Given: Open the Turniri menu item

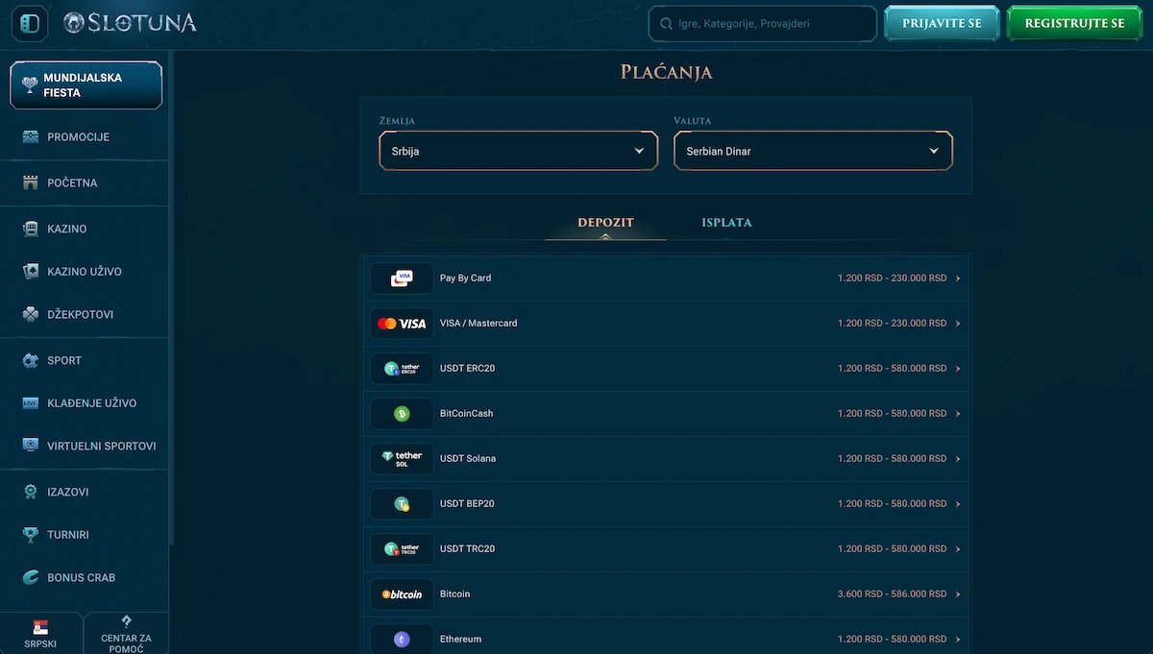Looking at the screenshot, I should (85, 534).
